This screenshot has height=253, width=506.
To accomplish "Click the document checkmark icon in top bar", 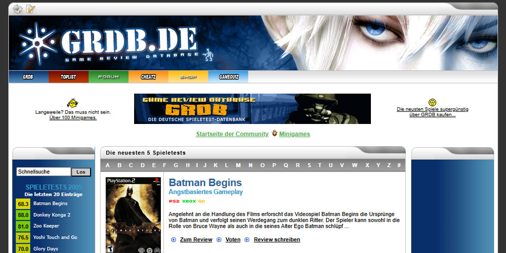I will pyautogui.click(x=31, y=9).
